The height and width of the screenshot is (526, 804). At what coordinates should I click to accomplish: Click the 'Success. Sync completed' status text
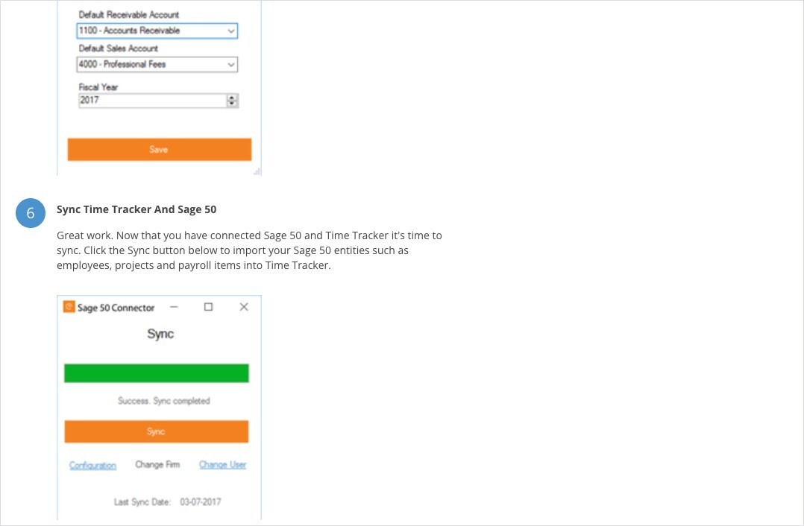pos(164,401)
